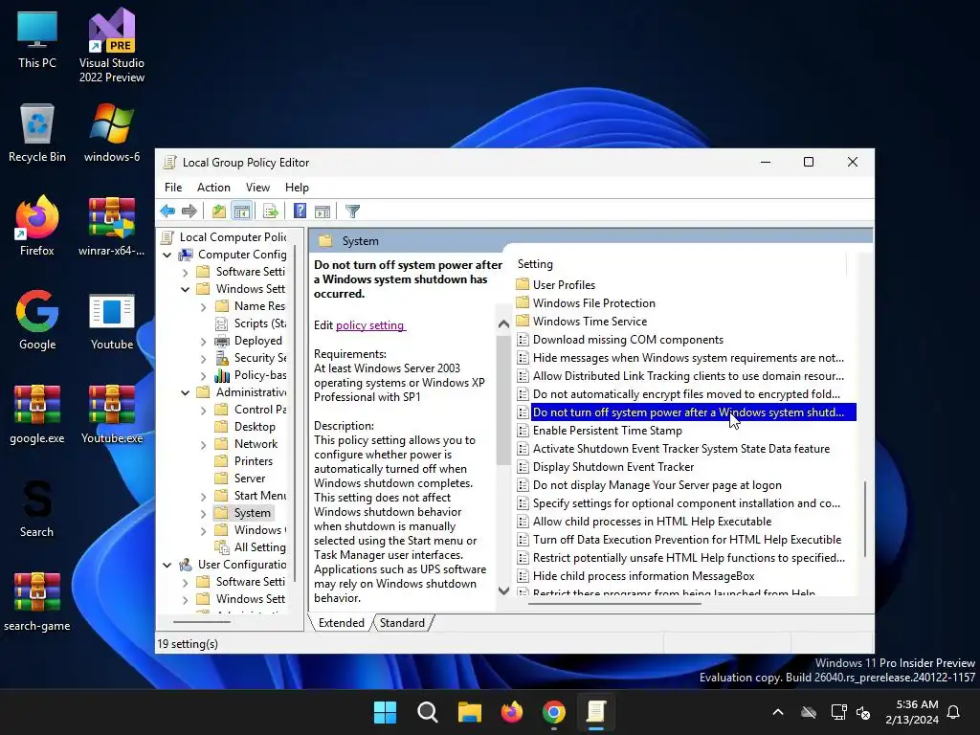Collapse the User Configuration tree node

click(167, 565)
